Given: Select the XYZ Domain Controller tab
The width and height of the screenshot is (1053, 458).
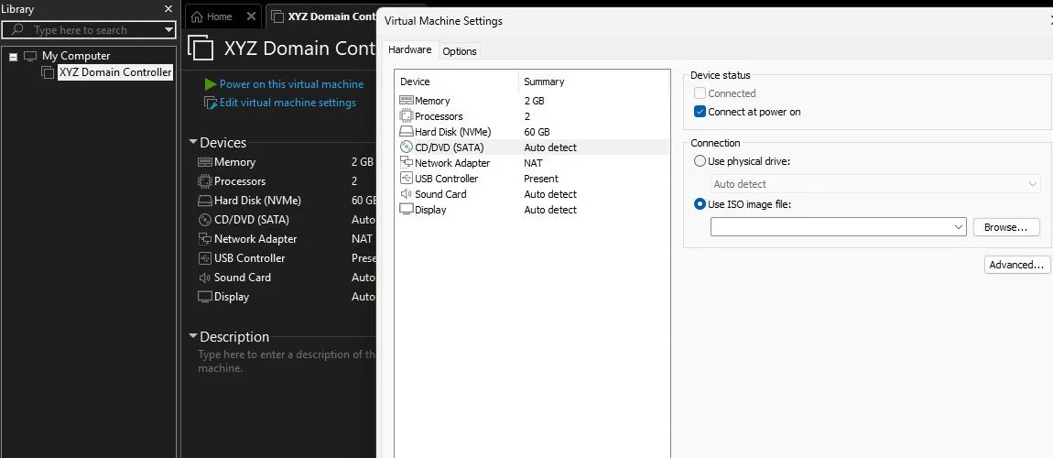Looking at the screenshot, I should point(321,16).
